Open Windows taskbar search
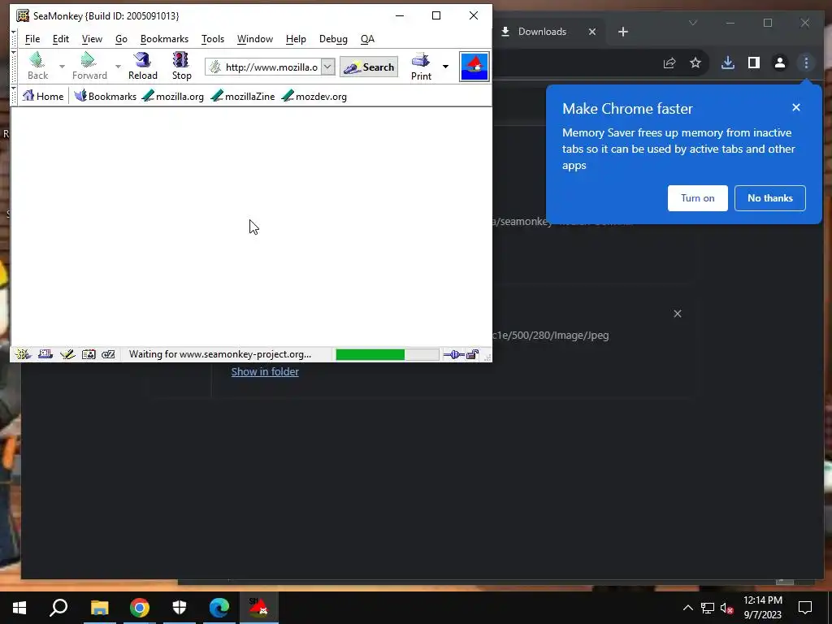This screenshot has width=832, height=624. tap(58, 608)
